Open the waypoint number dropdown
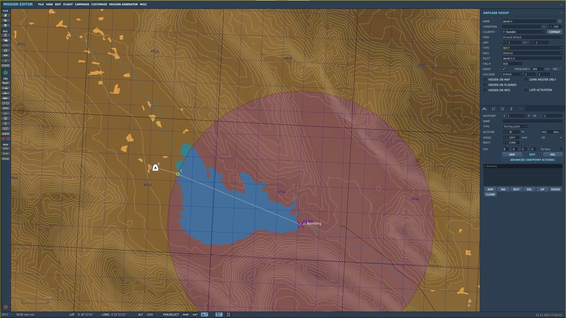This screenshot has height=318, width=566. click(517, 116)
